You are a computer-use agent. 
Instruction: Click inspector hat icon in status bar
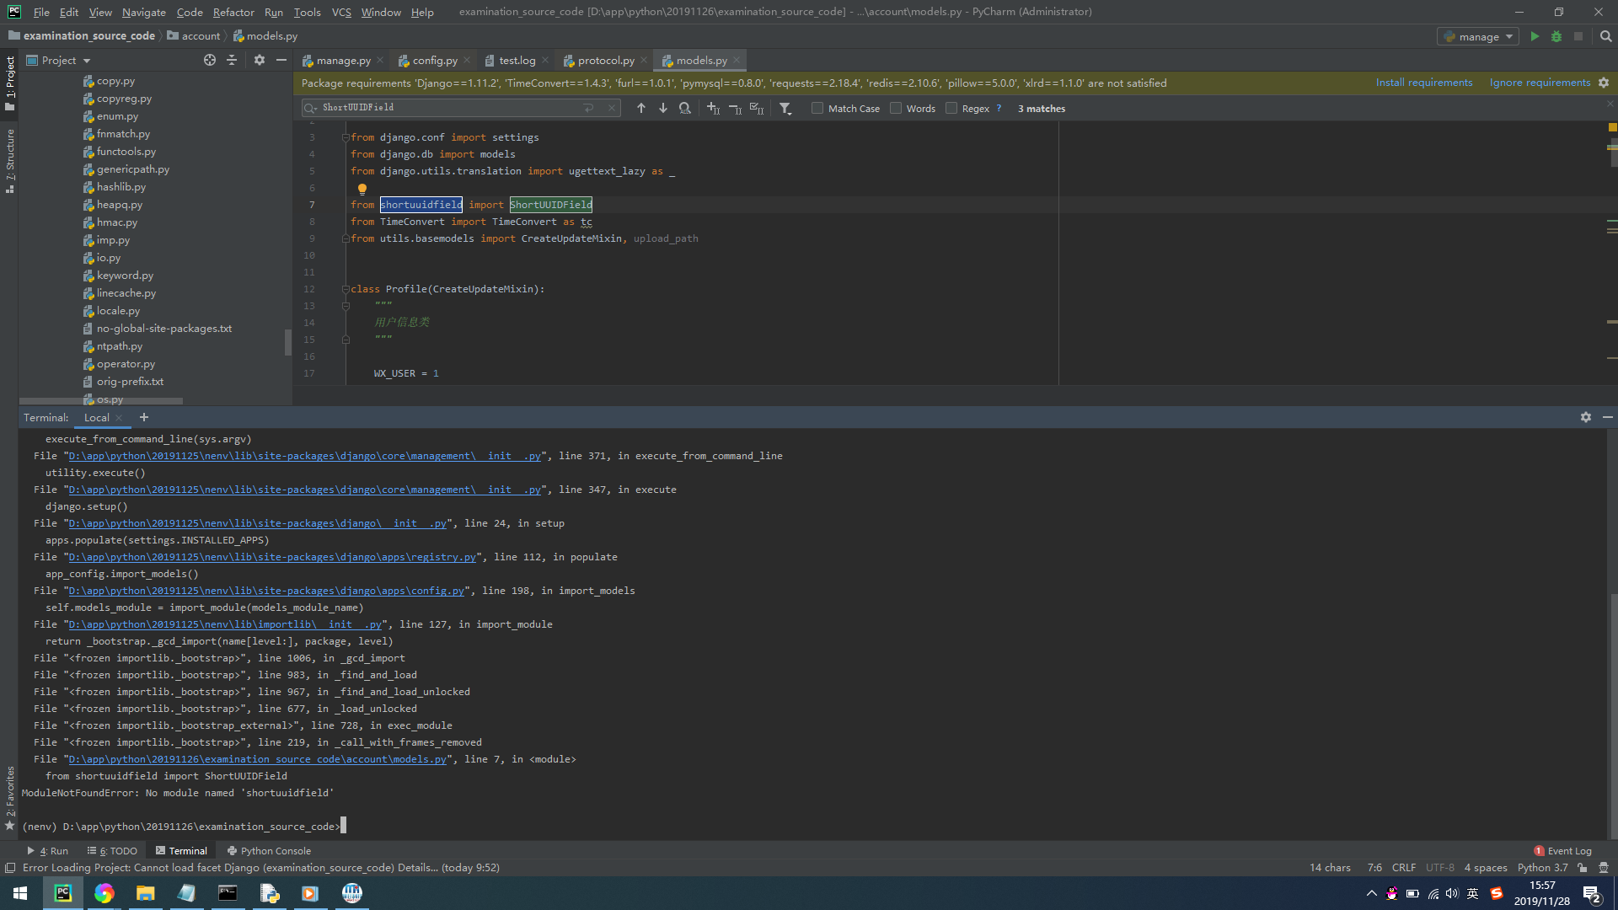1604,867
